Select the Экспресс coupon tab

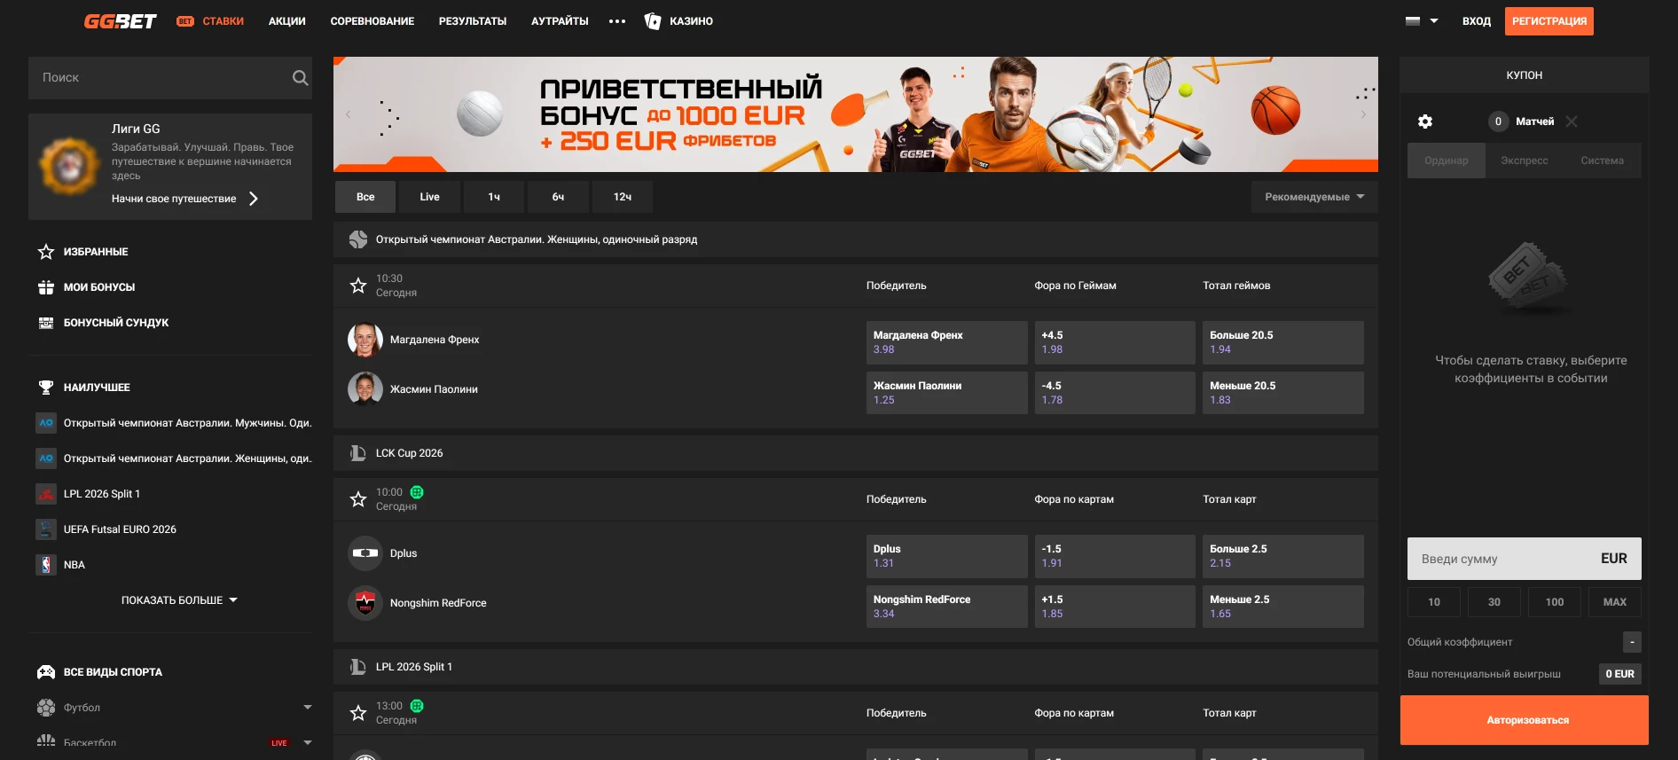tap(1524, 161)
